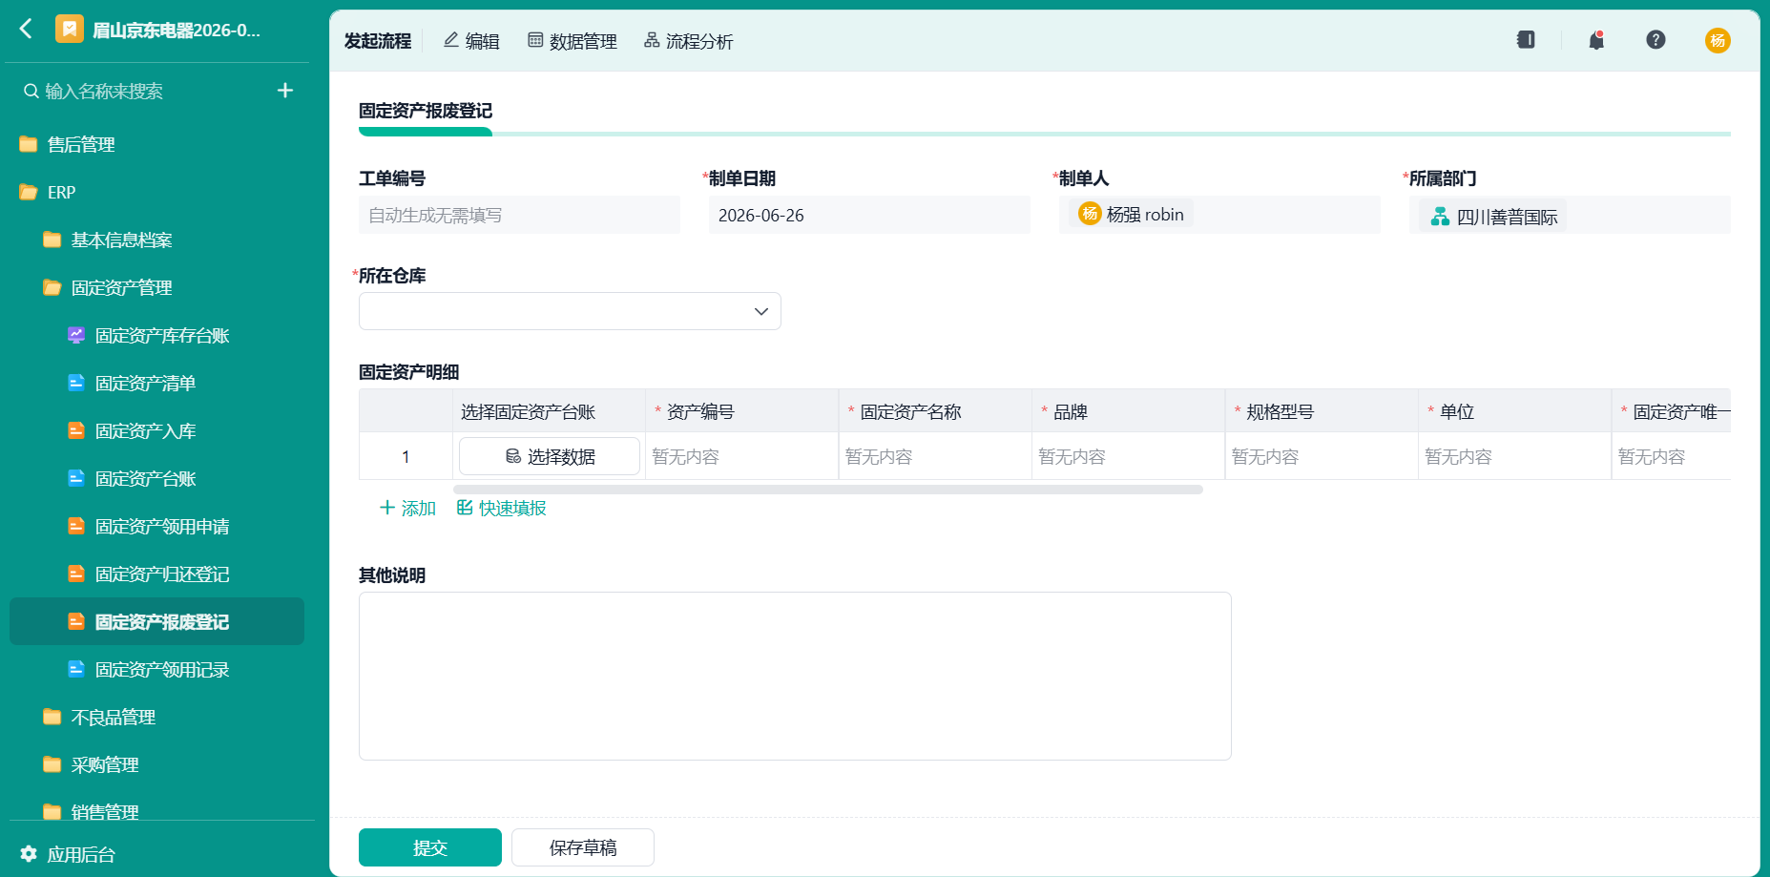
Task: Click the 固定资产清单 blue form icon
Action: pyautogui.click(x=76, y=383)
